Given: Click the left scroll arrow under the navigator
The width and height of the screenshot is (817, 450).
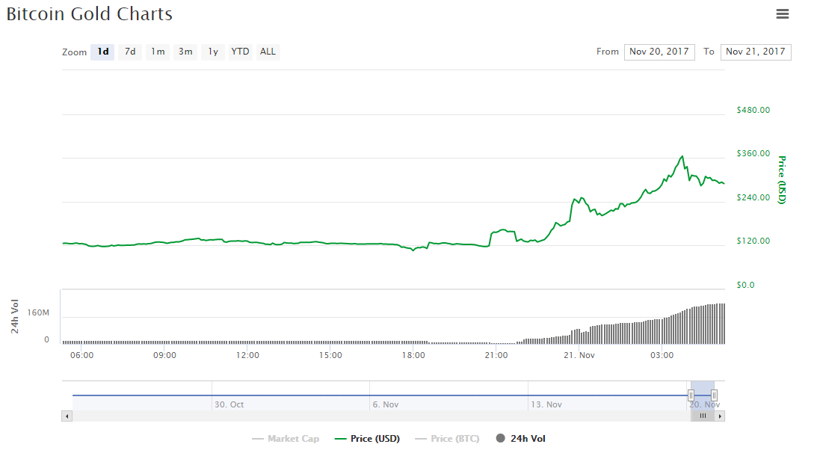Looking at the screenshot, I should (67, 416).
